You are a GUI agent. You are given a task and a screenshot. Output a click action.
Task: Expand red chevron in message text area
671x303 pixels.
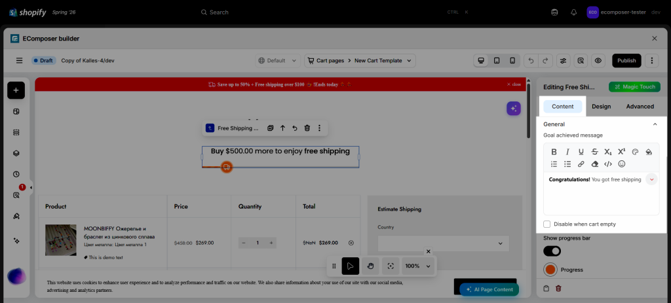click(651, 179)
